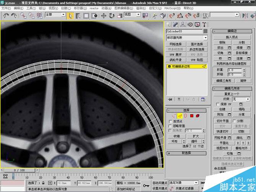Click the 插入顶点 button
The image size is (256, 192).
pos(232,37)
